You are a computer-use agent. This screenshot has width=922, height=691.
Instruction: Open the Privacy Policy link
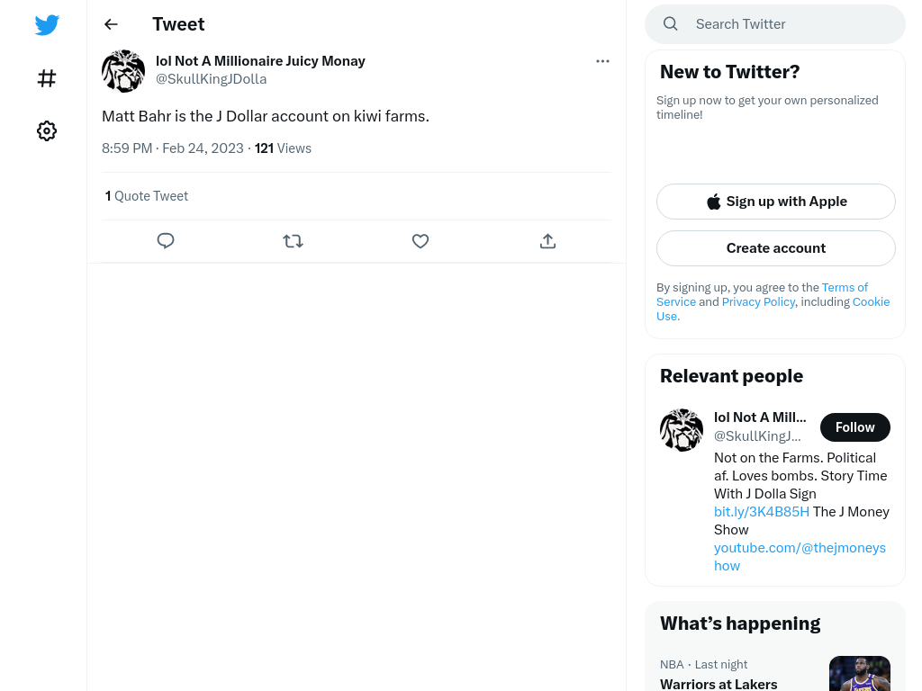click(758, 302)
